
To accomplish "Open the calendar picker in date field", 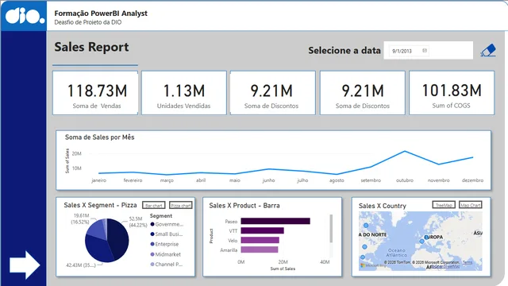I will (x=425, y=51).
